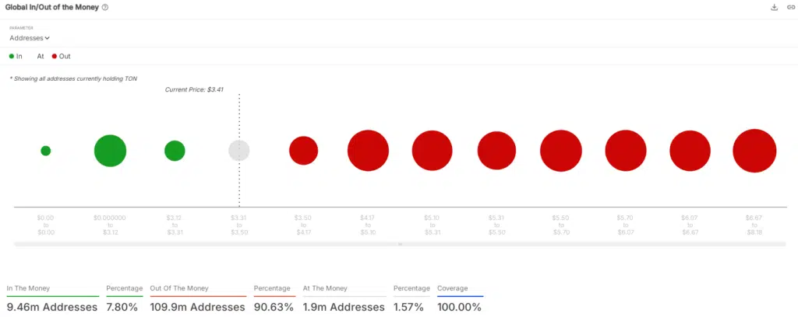Click the 1.57% percentage value
The image size is (798, 317).
(408, 307)
